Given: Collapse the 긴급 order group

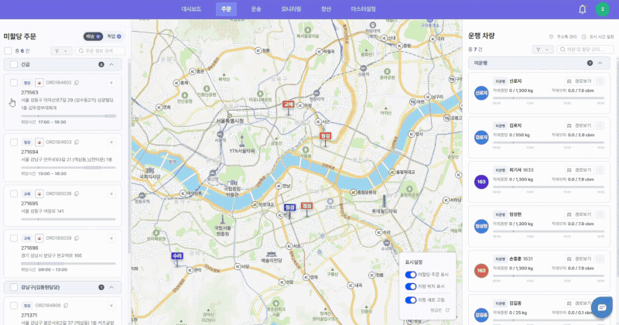Looking at the screenshot, I should point(111,65).
